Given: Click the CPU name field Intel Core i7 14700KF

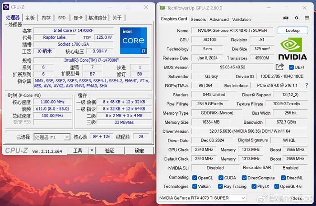Looking at the screenshot, I should tap(73, 31).
